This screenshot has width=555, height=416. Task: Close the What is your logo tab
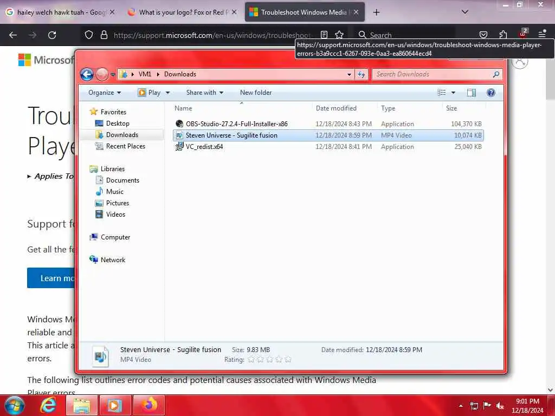(x=234, y=12)
